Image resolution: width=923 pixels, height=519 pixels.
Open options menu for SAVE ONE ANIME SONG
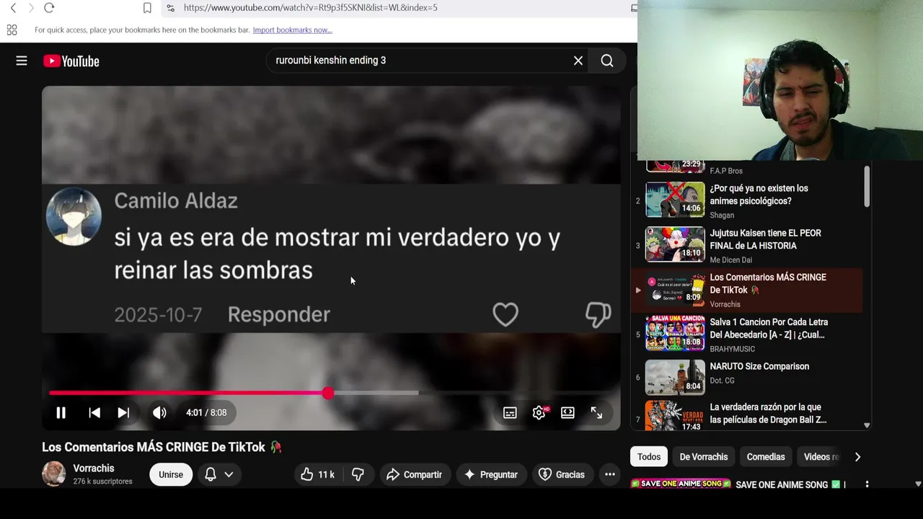click(867, 484)
